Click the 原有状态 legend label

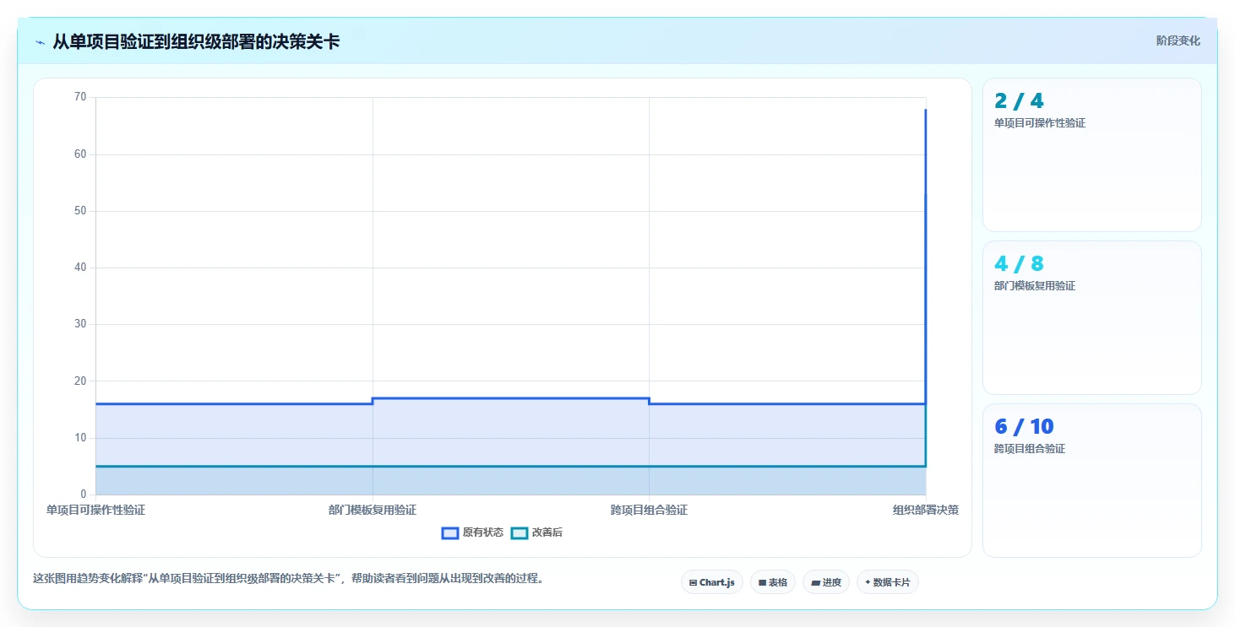(x=483, y=532)
